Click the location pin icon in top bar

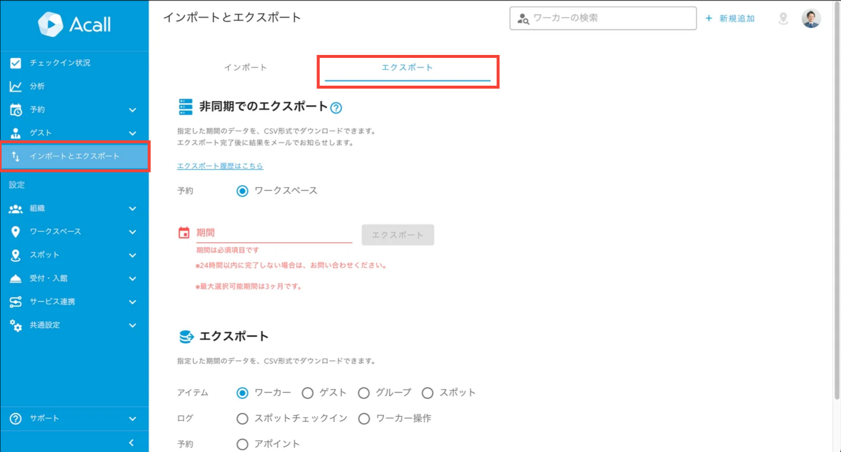pyautogui.click(x=782, y=18)
